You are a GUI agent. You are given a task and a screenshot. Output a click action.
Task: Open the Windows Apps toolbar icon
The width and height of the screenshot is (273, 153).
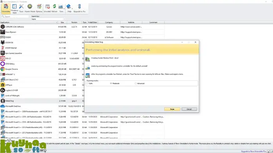click(x=14, y=8)
